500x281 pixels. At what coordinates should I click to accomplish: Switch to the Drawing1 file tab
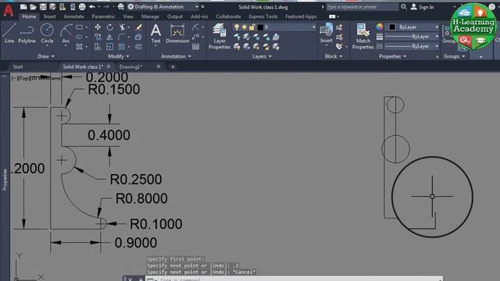coord(130,66)
